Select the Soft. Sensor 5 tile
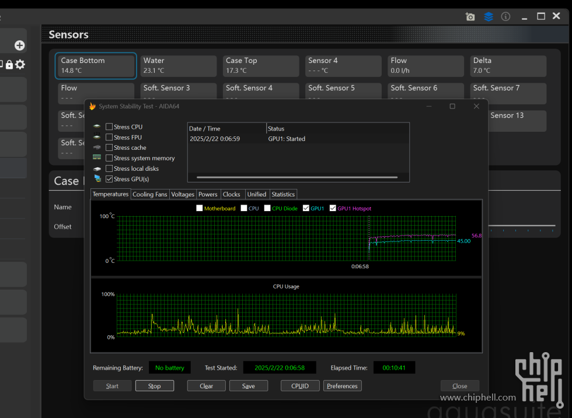Viewport: 572px width, 418px height. (x=343, y=91)
